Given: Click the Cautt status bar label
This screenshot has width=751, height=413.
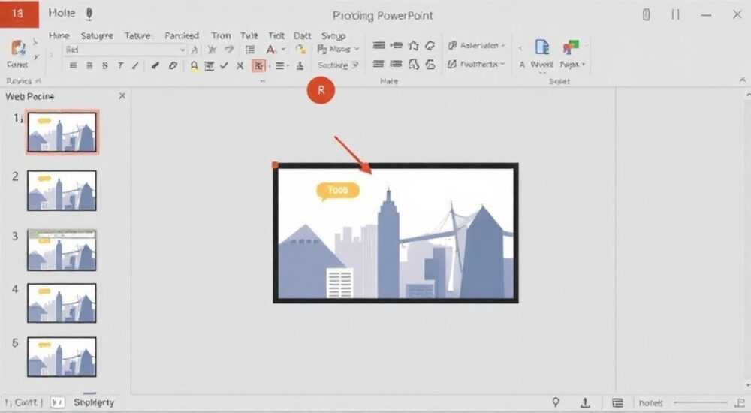Looking at the screenshot, I should 25,402.
